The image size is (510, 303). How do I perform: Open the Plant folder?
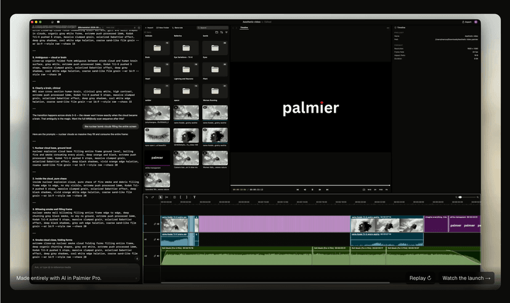pos(215,70)
